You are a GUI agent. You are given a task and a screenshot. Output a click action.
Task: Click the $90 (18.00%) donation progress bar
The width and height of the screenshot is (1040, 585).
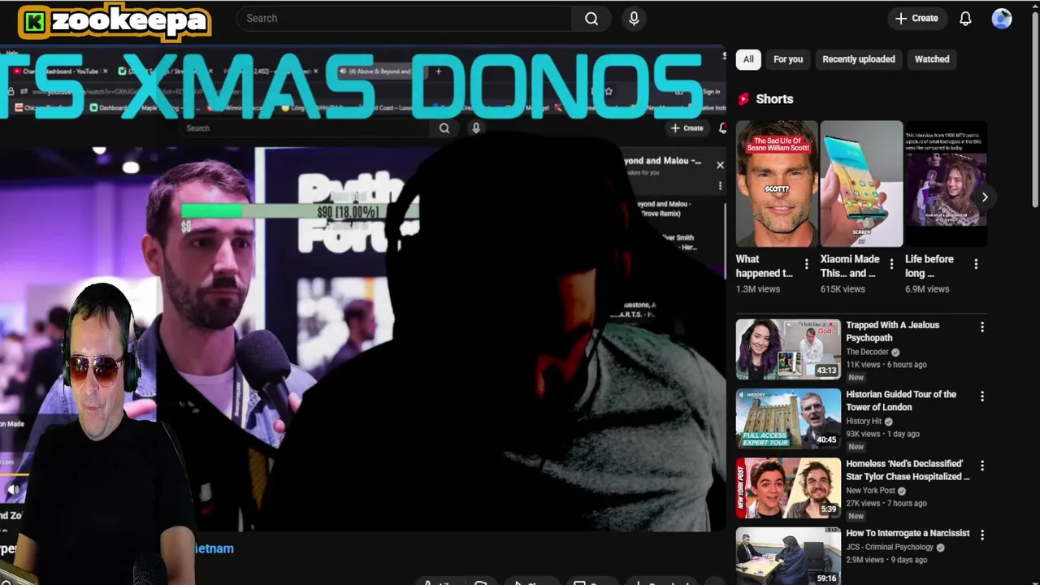coord(299,211)
